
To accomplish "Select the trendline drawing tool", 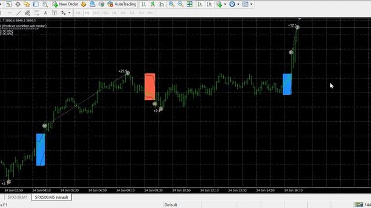I will (19, 13).
